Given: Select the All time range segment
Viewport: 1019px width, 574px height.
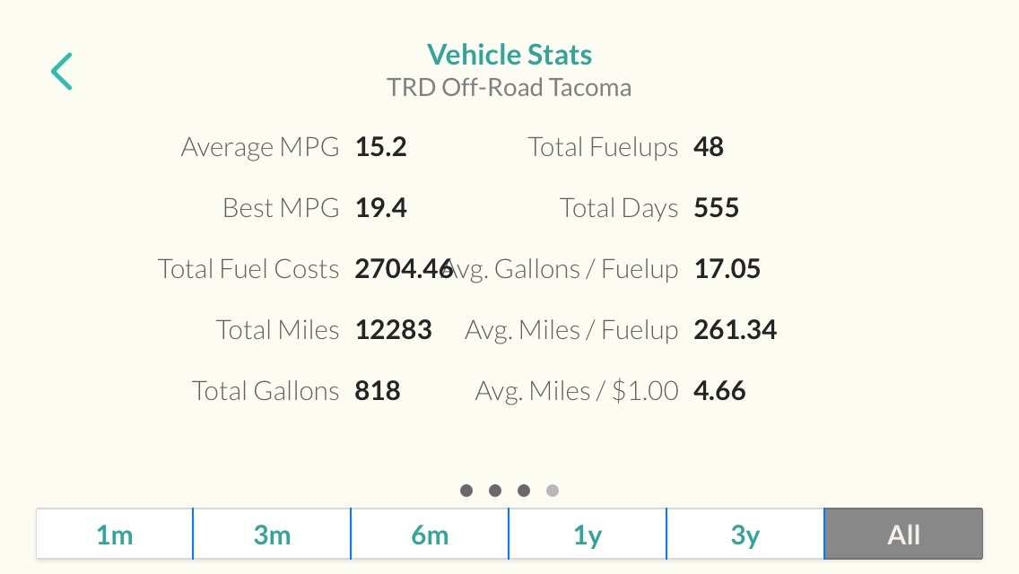Looking at the screenshot, I should click(904, 535).
